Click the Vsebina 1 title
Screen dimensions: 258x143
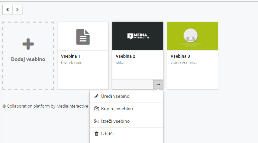pos(70,56)
